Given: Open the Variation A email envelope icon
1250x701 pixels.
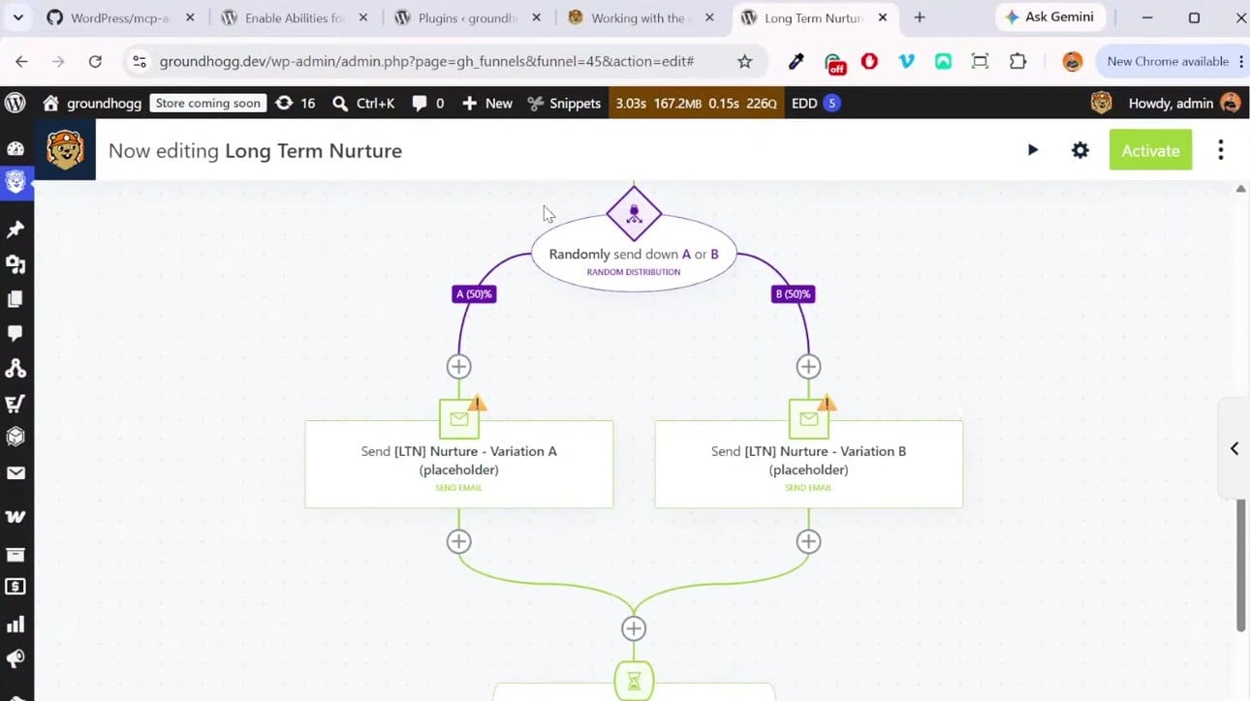Looking at the screenshot, I should click(x=458, y=419).
